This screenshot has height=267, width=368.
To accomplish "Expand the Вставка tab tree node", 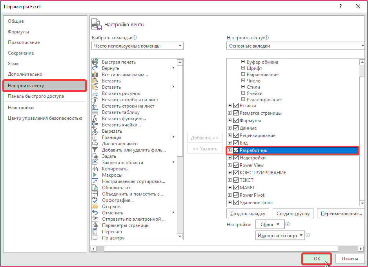I will tap(230, 106).
